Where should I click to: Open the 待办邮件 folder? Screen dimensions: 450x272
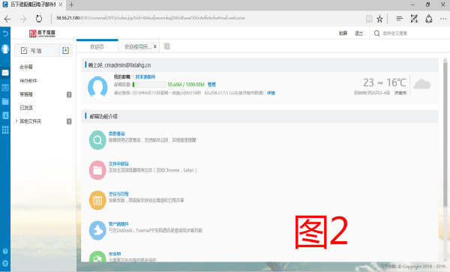point(28,80)
